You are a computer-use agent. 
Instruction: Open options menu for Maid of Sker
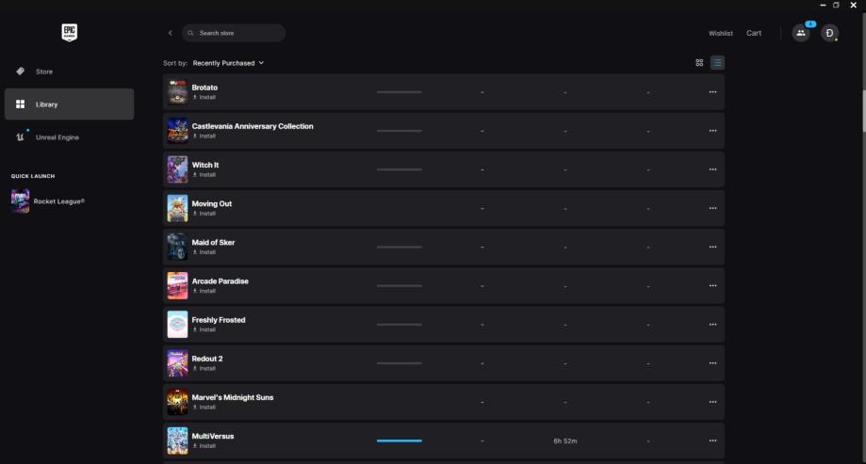pyautogui.click(x=712, y=247)
